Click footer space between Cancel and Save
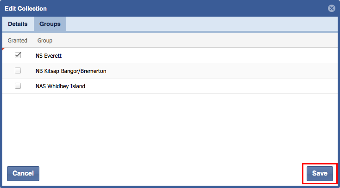 [x=171, y=173]
